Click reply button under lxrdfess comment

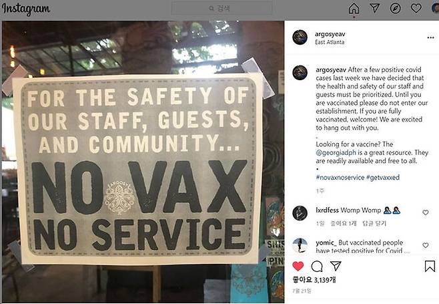374,224
